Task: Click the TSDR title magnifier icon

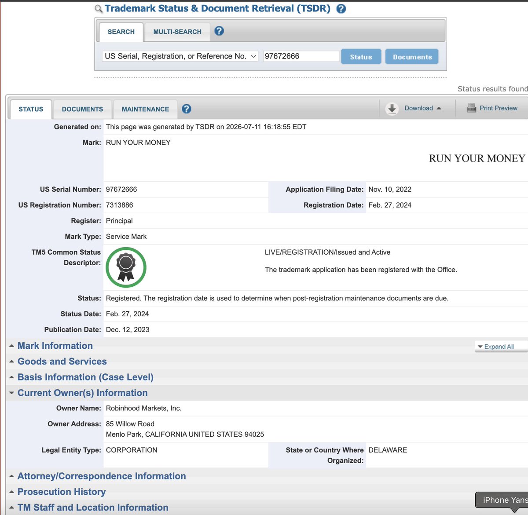Action: (x=99, y=9)
